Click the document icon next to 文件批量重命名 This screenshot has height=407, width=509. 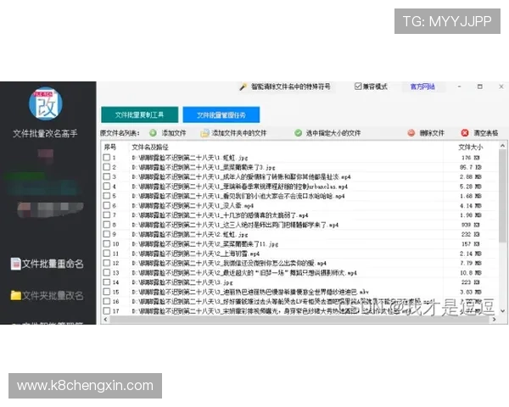click(x=15, y=264)
